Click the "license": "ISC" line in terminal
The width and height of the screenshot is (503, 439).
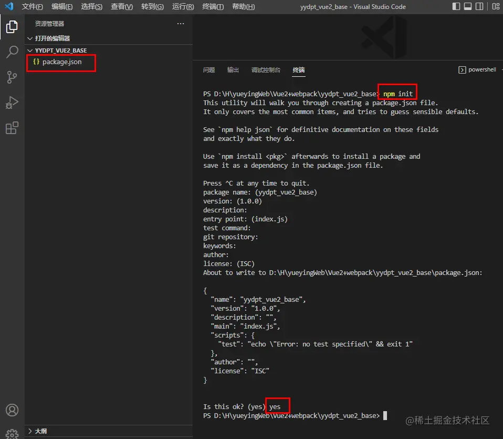coord(240,371)
